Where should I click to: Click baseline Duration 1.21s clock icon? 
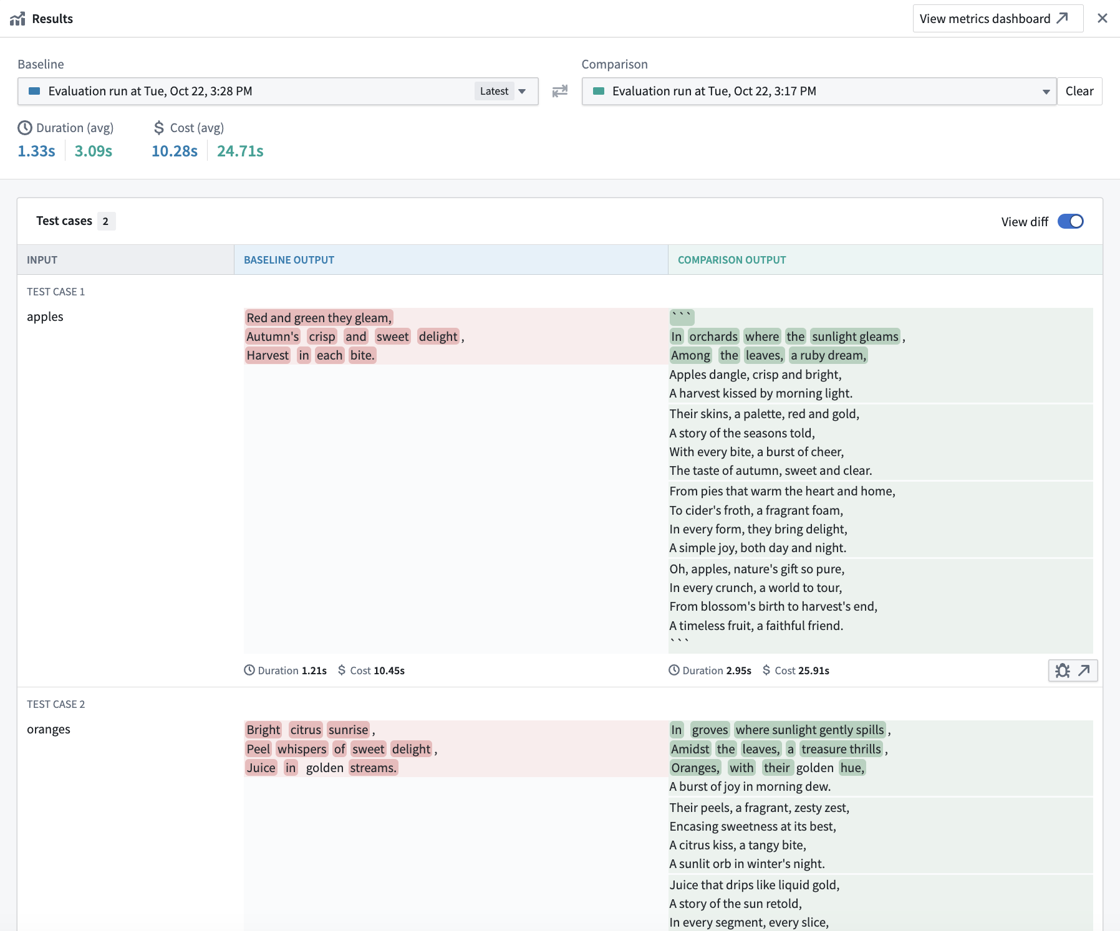[x=249, y=671]
